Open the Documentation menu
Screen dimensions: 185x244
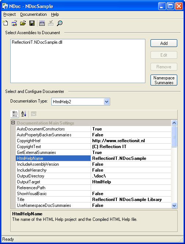pyautogui.click(x=33, y=14)
